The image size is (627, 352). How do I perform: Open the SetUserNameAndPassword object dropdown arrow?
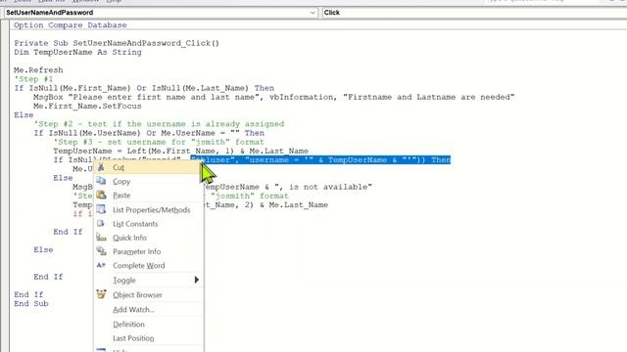(313, 13)
